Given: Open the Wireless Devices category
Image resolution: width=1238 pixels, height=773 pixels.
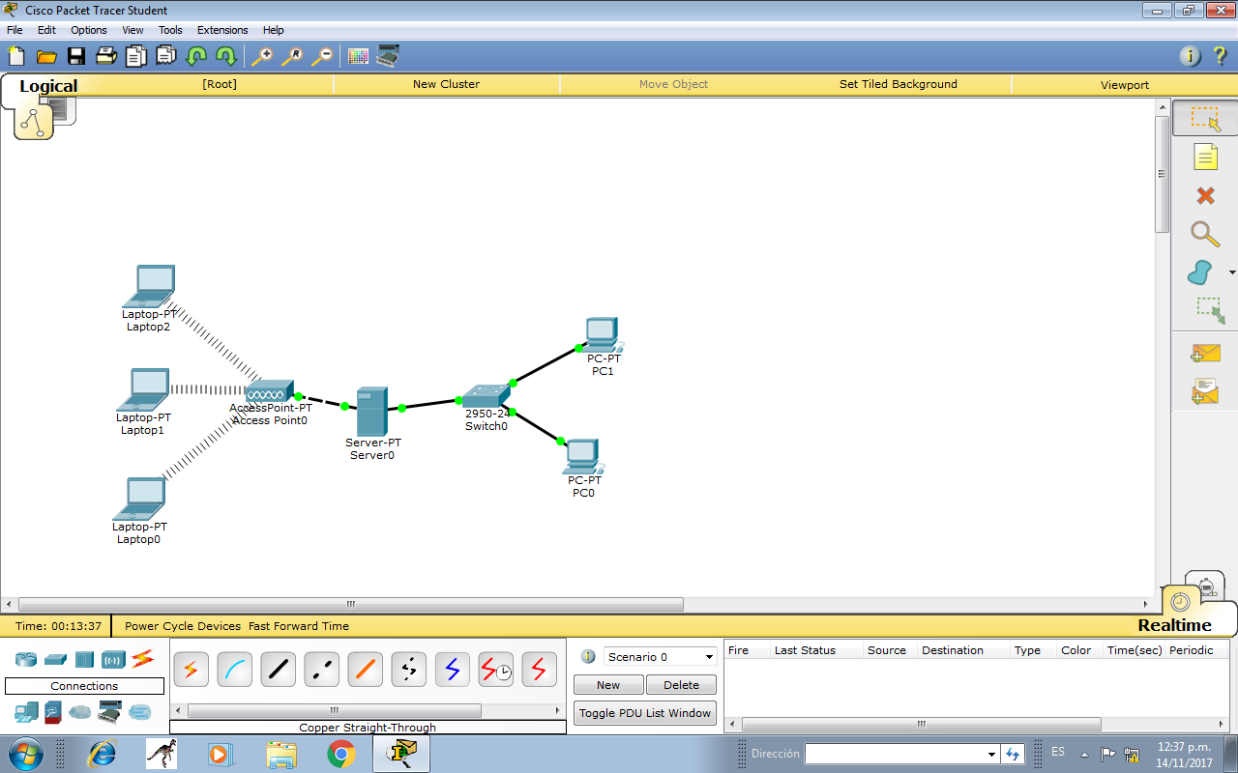Looking at the screenshot, I should (x=115, y=659).
